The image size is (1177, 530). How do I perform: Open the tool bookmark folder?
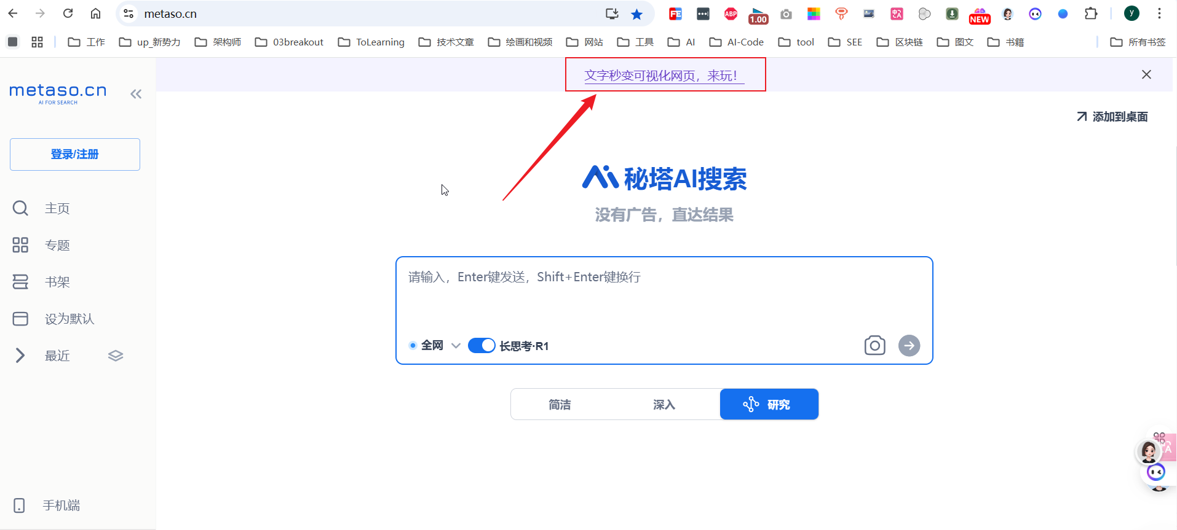[x=796, y=42]
